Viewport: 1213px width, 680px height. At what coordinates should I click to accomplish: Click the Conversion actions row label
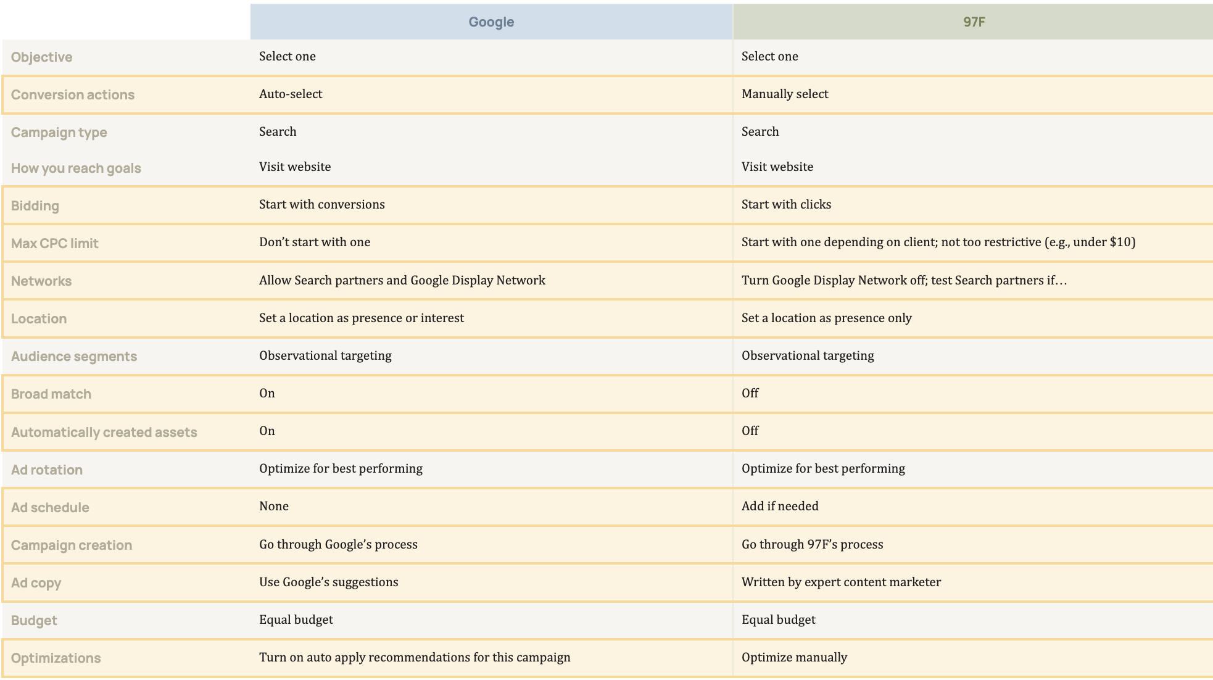pyautogui.click(x=73, y=94)
